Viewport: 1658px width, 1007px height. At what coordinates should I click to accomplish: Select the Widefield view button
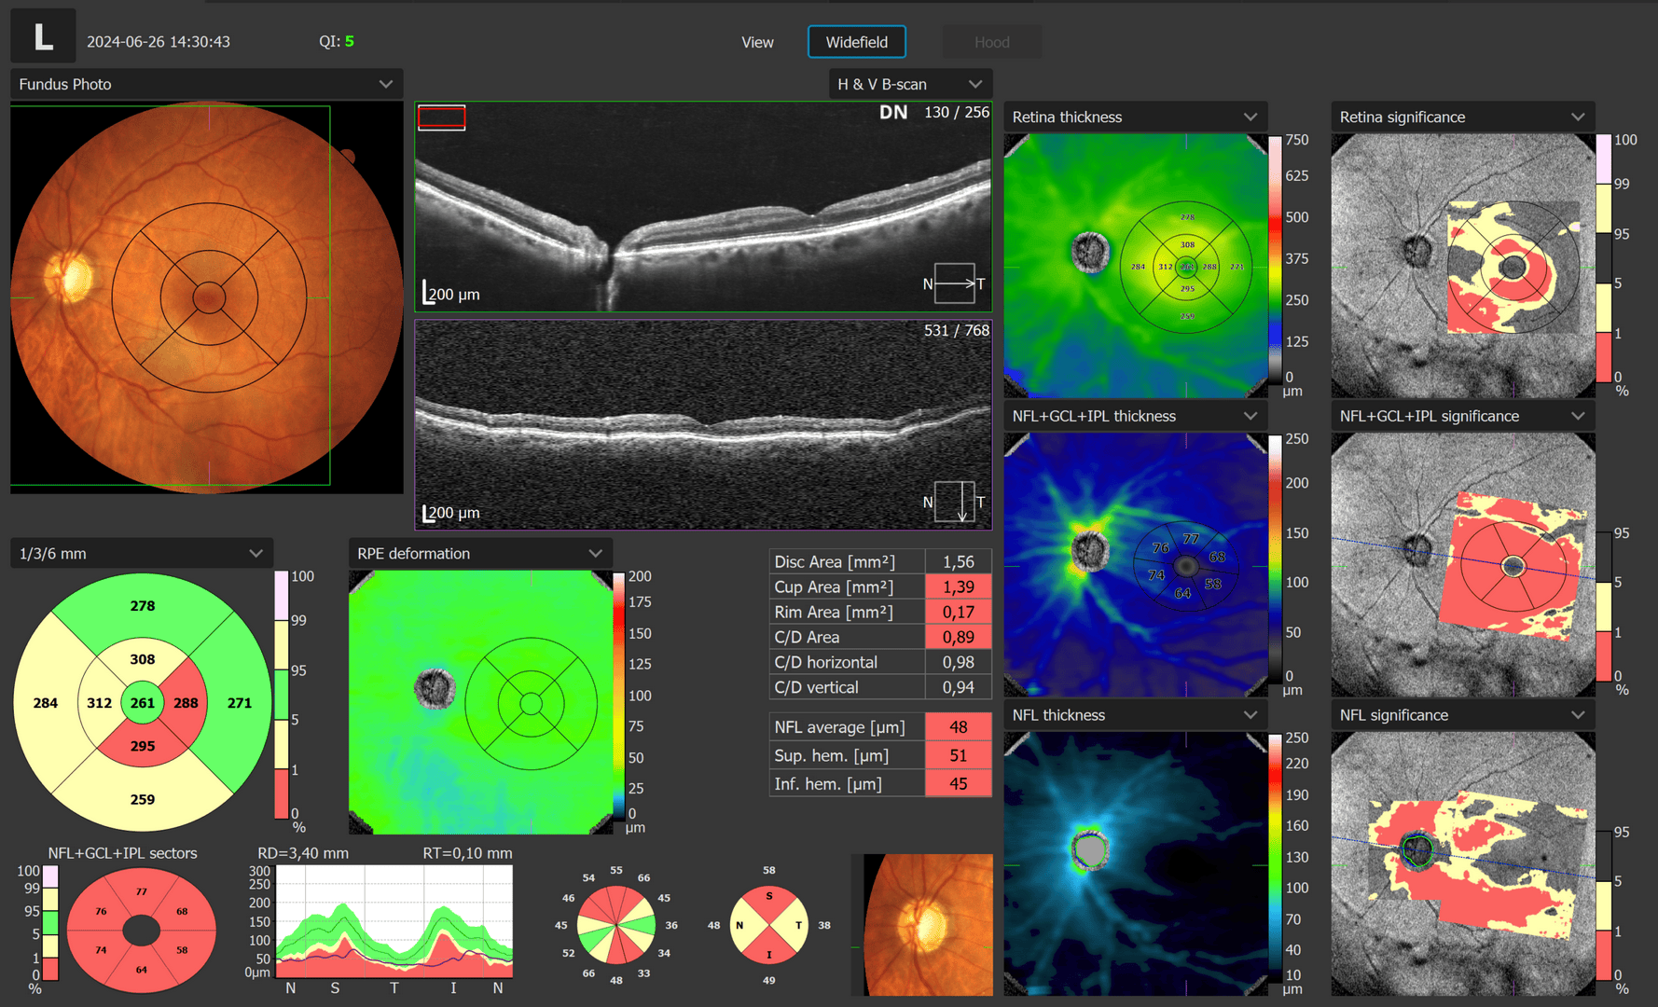coord(856,42)
